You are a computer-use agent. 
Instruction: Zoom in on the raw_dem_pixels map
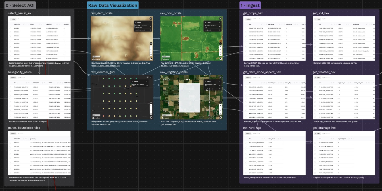pyautogui.click(x=151, y=47)
